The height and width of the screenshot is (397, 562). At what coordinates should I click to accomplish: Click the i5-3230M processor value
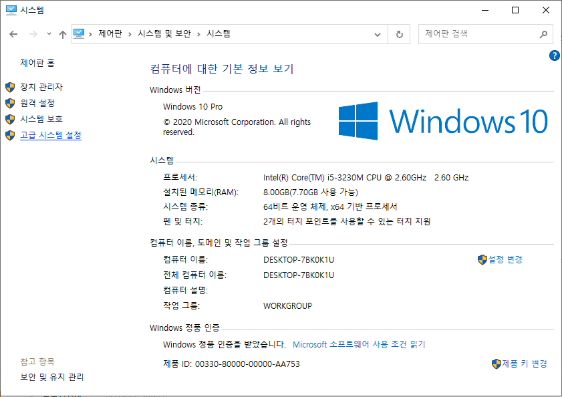click(366, 178)
